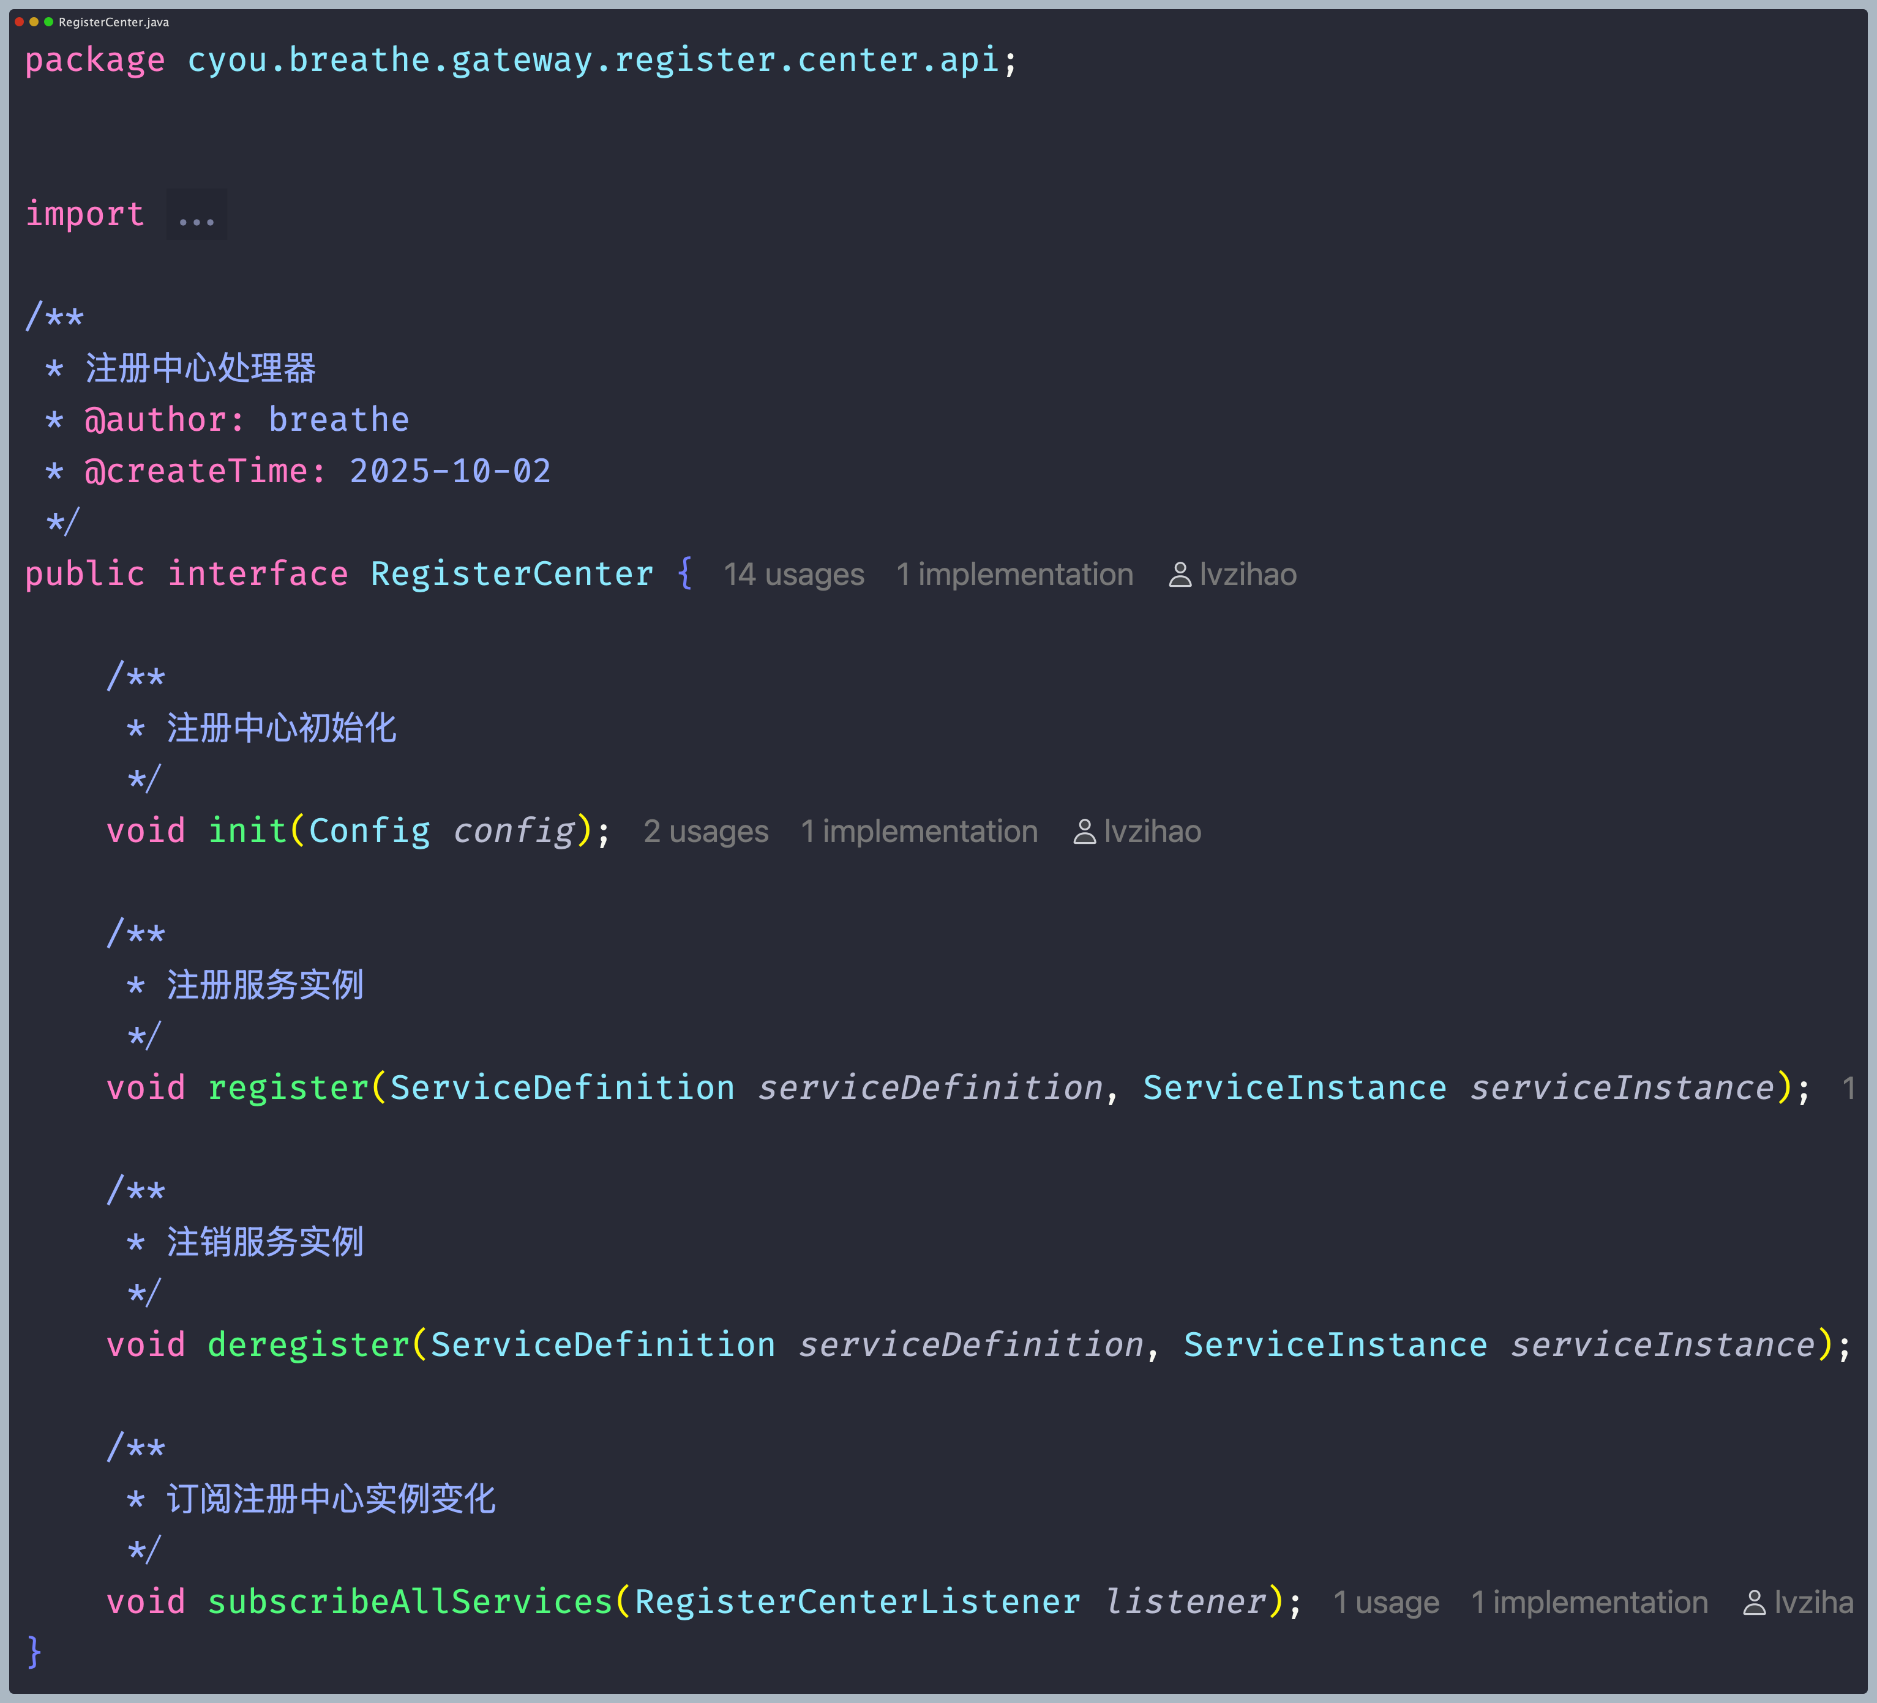This screenshot has height=1703, width=1877.
Task: Click the author icon on the init method line
Action: [1084, 832]
